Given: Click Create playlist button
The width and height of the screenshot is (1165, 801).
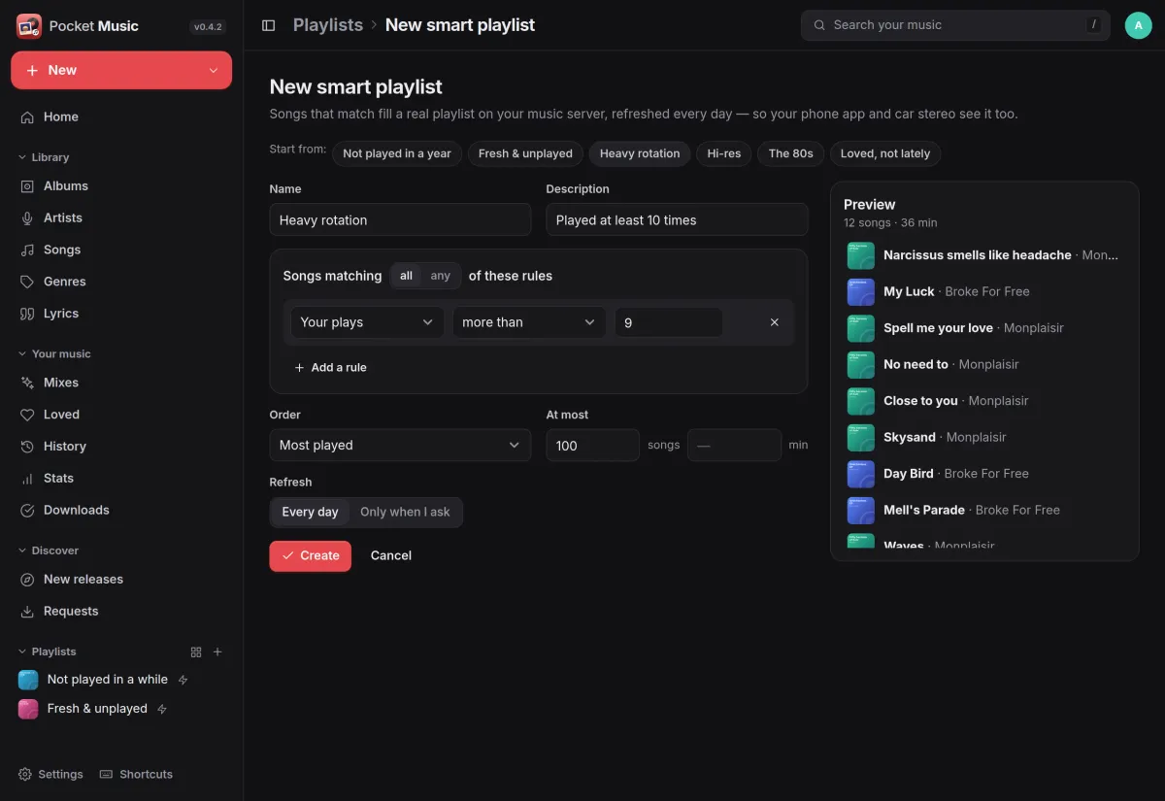Looking at the screenshot, I should (310, 556).
